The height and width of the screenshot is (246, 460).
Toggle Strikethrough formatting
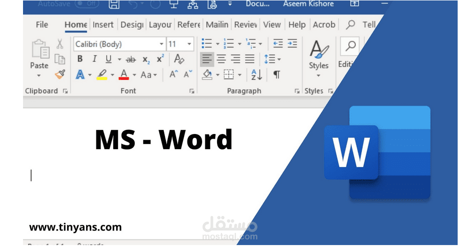tap(131, 60)
